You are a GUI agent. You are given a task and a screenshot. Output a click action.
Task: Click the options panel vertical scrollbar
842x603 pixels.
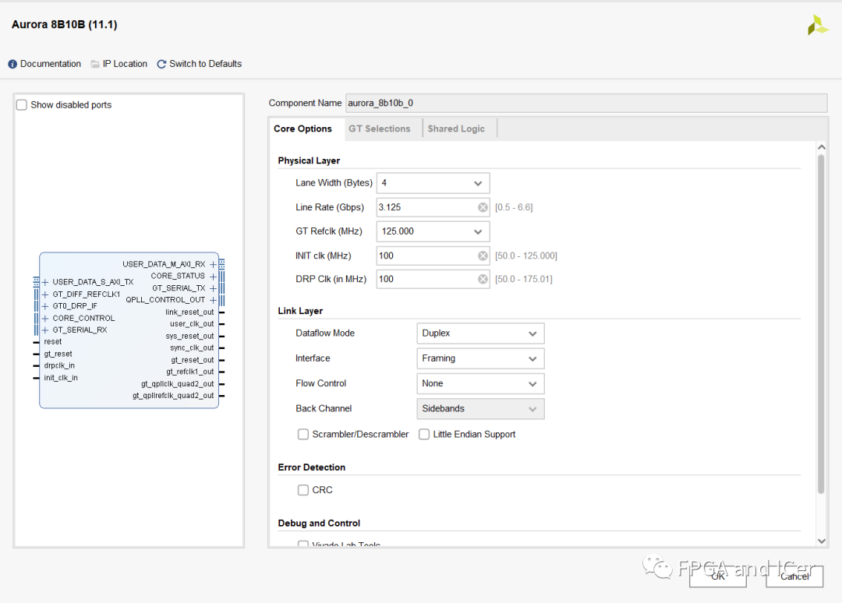(x=820, y=324)
